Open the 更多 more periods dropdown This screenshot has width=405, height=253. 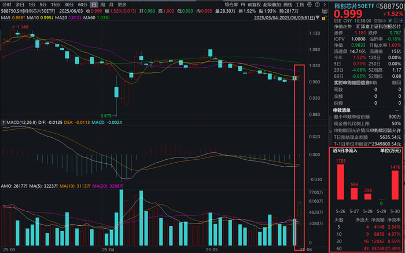click(122, 5)
